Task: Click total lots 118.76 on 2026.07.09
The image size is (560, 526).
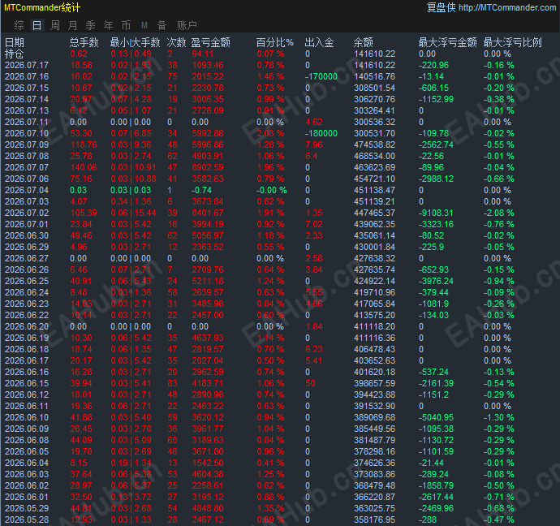Action: click(84, 145)
